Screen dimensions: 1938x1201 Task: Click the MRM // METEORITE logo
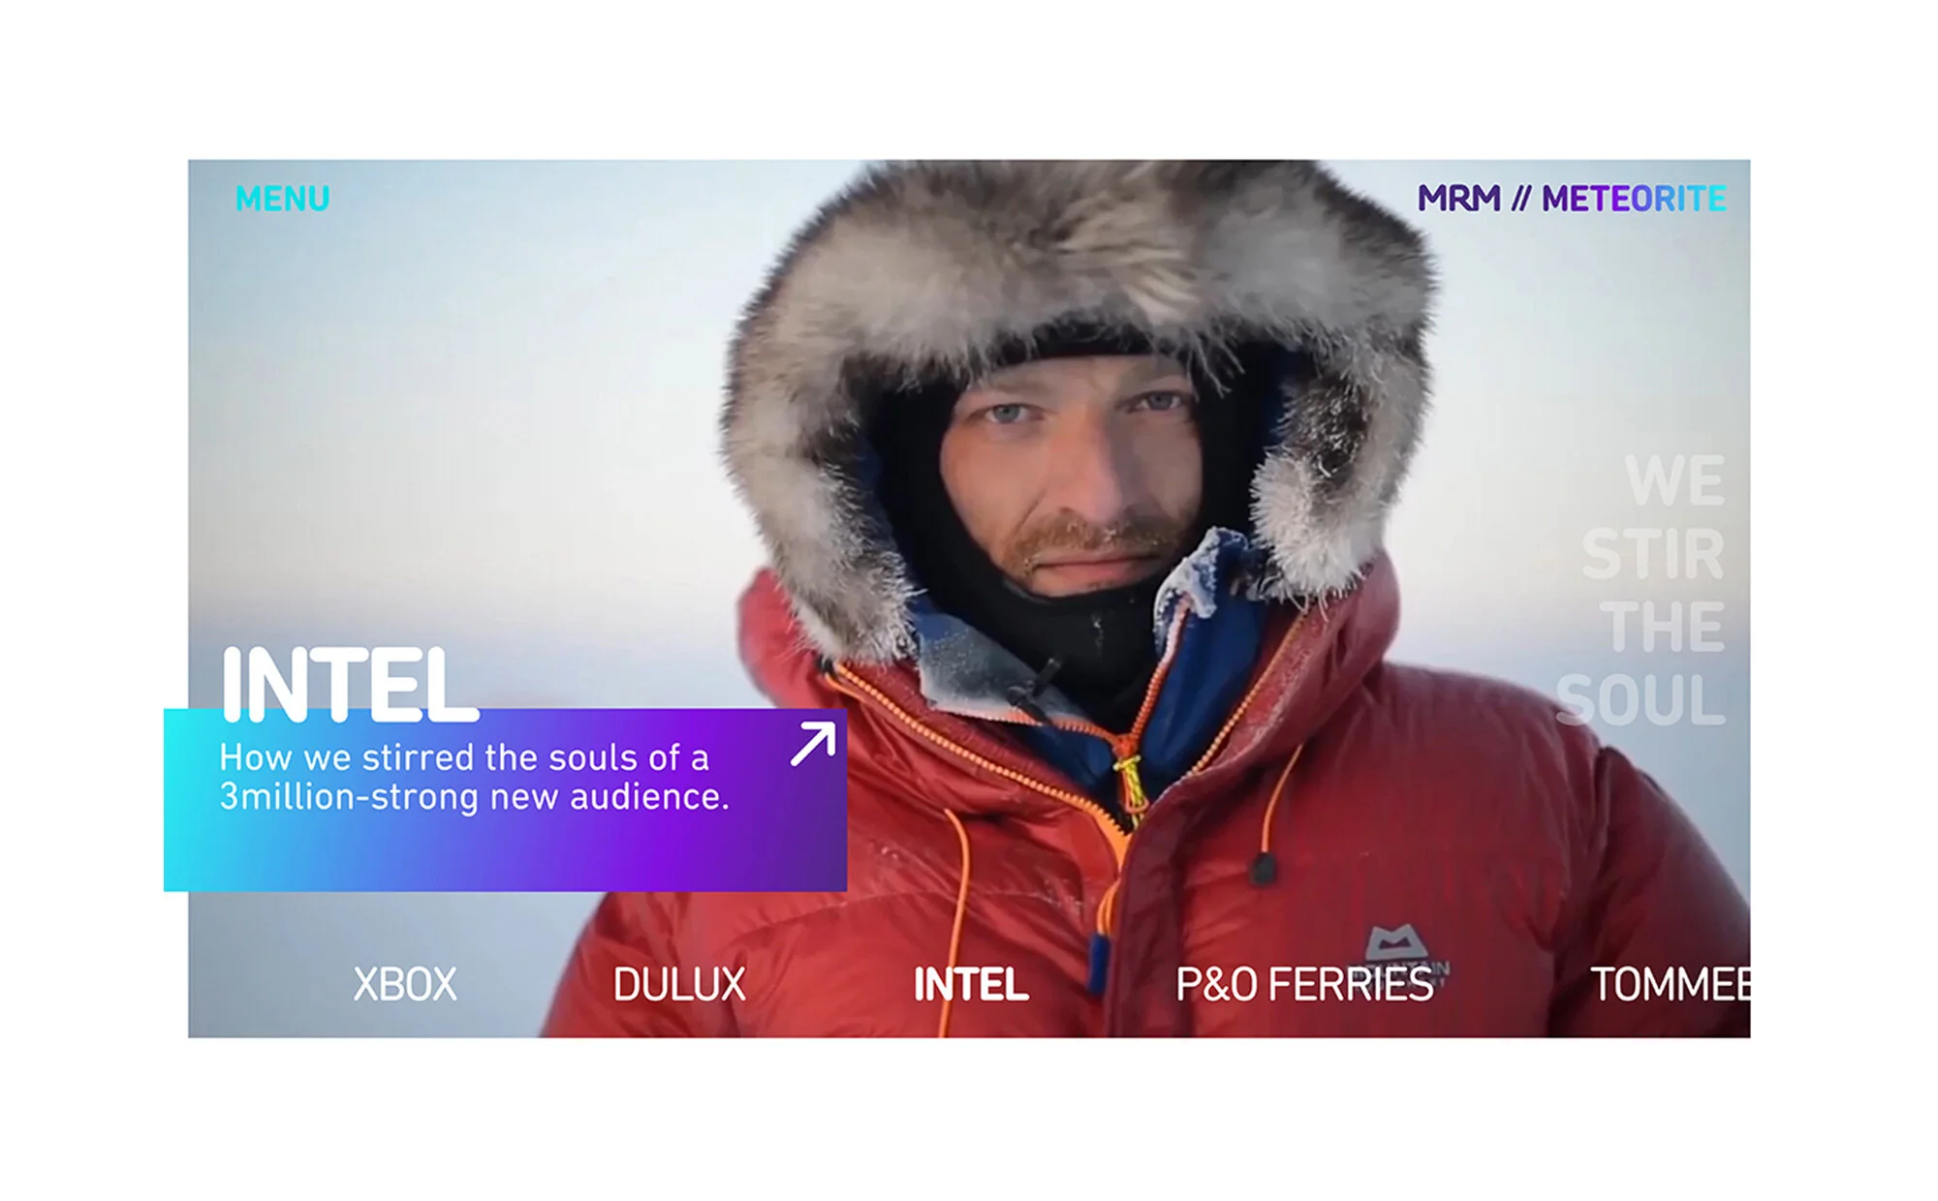click(x=1571, y=199)
